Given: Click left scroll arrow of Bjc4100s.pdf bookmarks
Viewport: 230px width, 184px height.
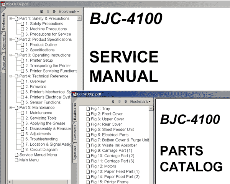Looking at the screenshot, I should pyautogui.click(x=10, y=182).
